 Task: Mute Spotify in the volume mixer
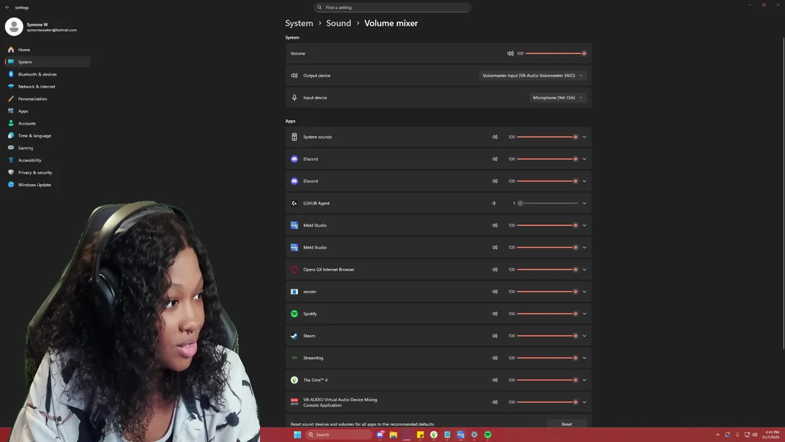pyautogui.click(x=495, y=314)
